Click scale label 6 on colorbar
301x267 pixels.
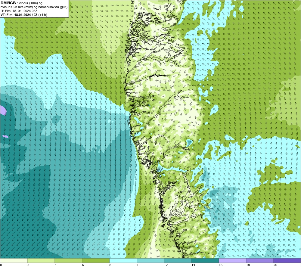pos(83,265)
